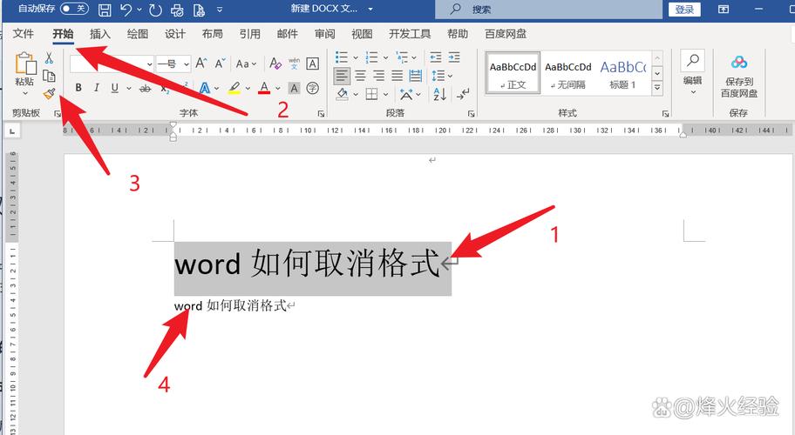This screenshot has height=435, width=795.
Task: Increase font size with enlarge A icon
Action: [201, 64]
